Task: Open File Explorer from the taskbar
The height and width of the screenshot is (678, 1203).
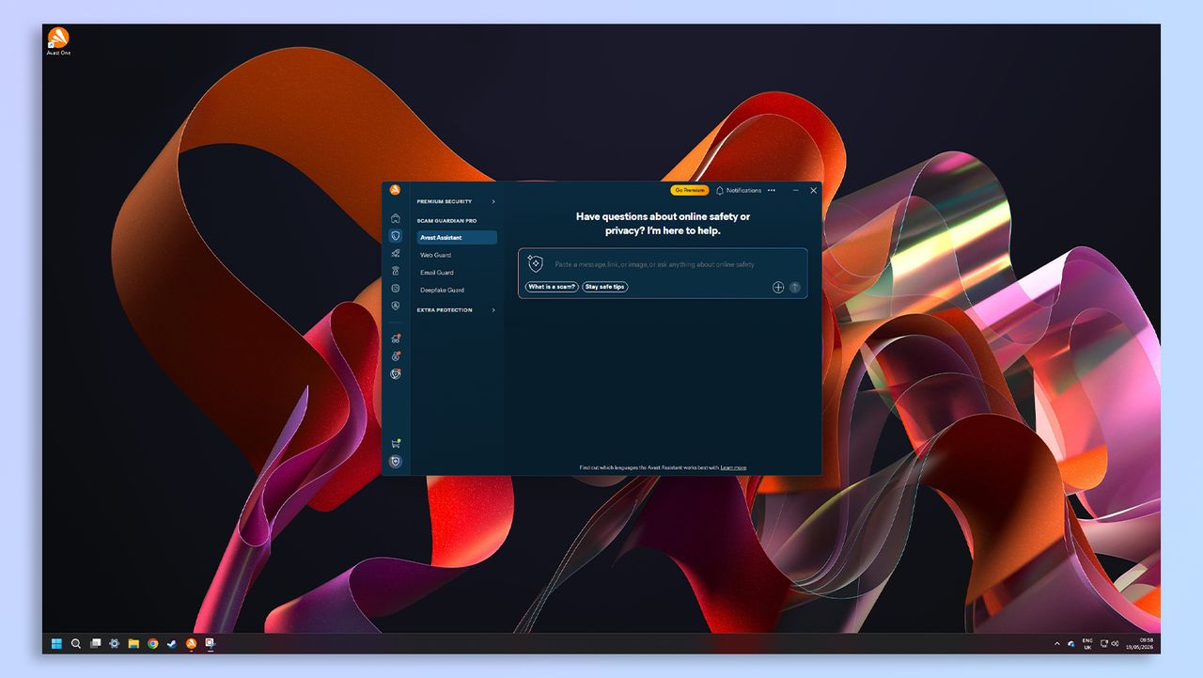Action: click(133, 643)
